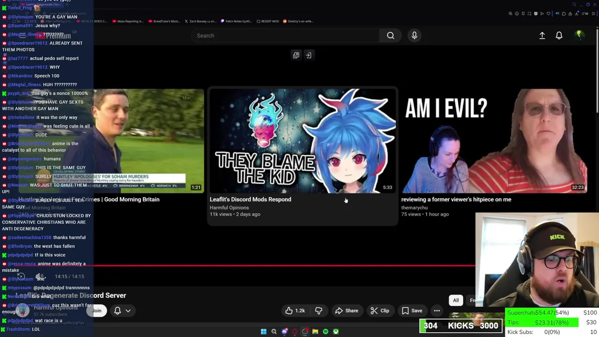599x337 pixels.
Task: Open the YouTube account avatar menu
Action: tap(579, 35)
